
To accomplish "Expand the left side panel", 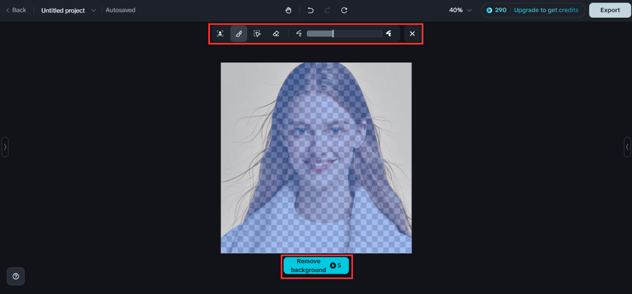I will coord(5,147).
